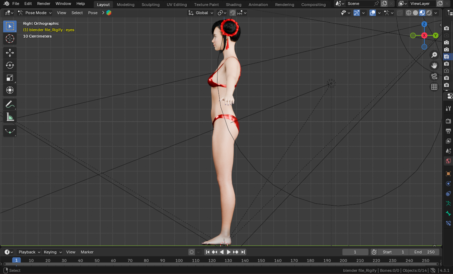Switch to Solid viewport shading

pyautogui.click(x=416, y=13)
